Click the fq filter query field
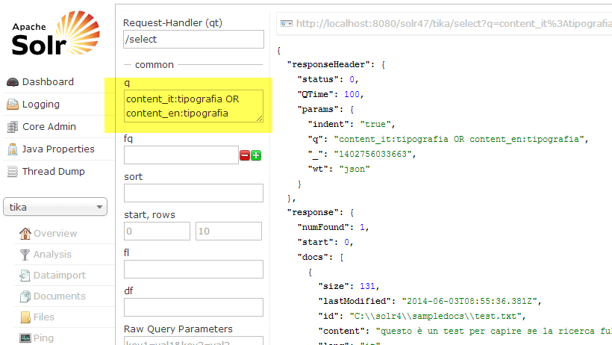Image resolution: width=612 pixels, height=345 pixels. click(181, 155)
